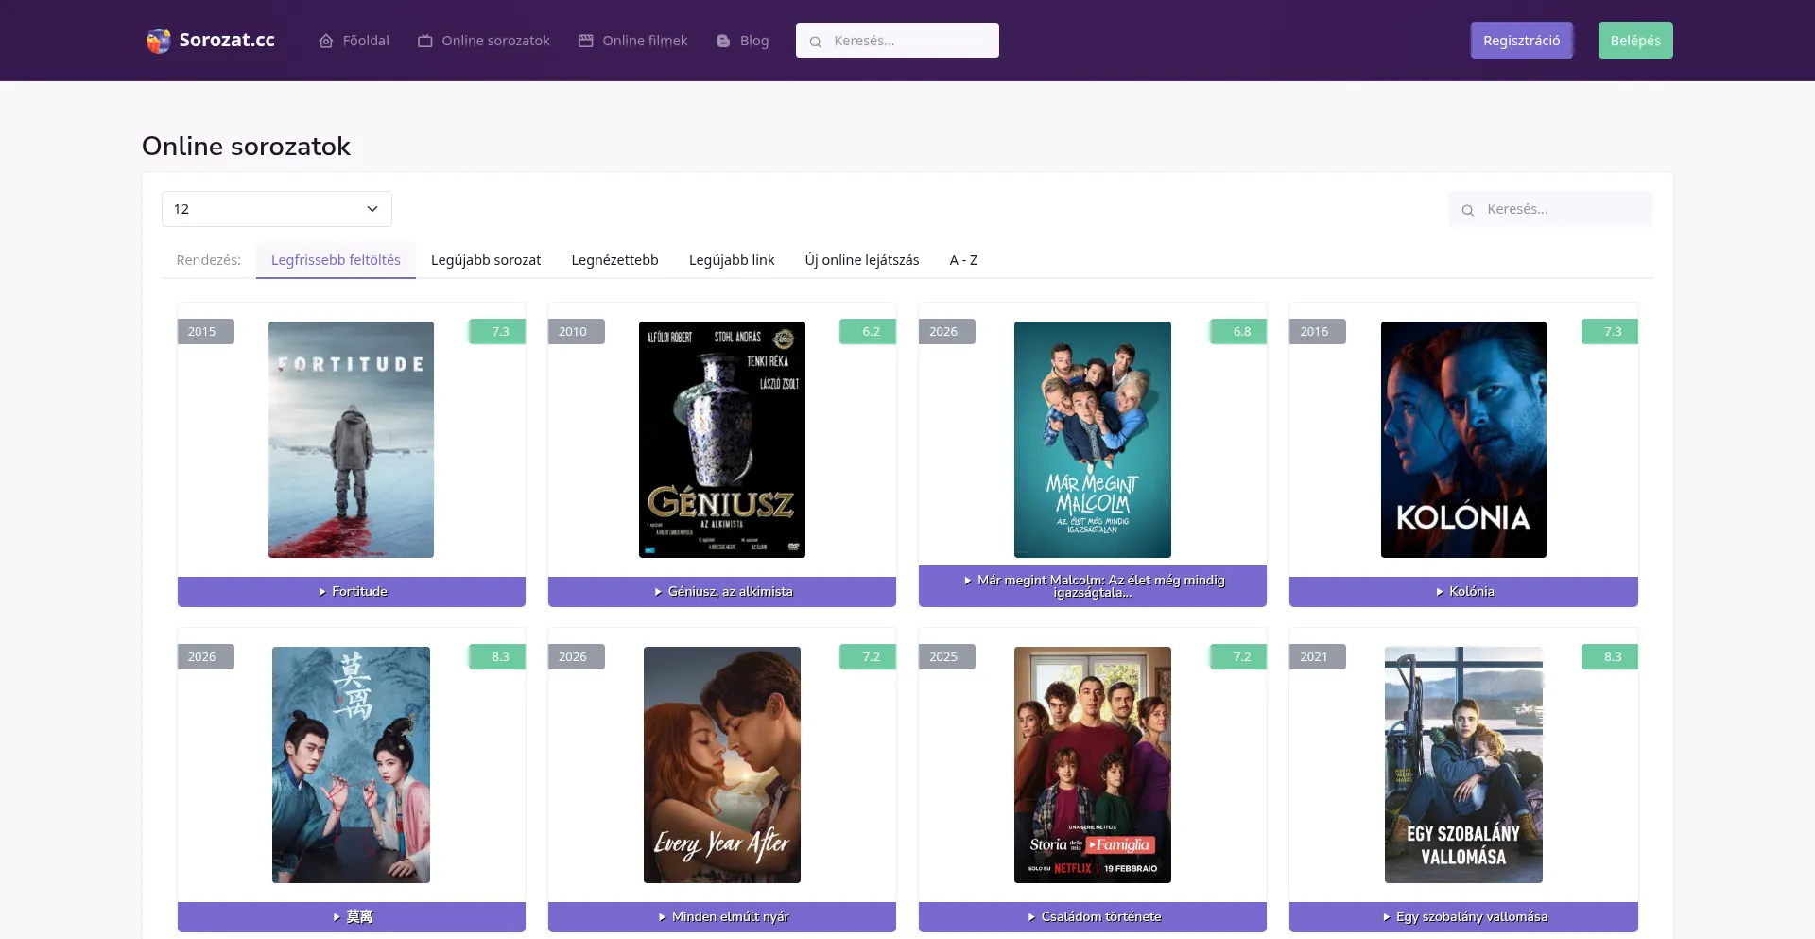Switch to Új online lejátszás tab
Image resolution: width=1815 pixels, height=939 pixels.
pos(862,260)
